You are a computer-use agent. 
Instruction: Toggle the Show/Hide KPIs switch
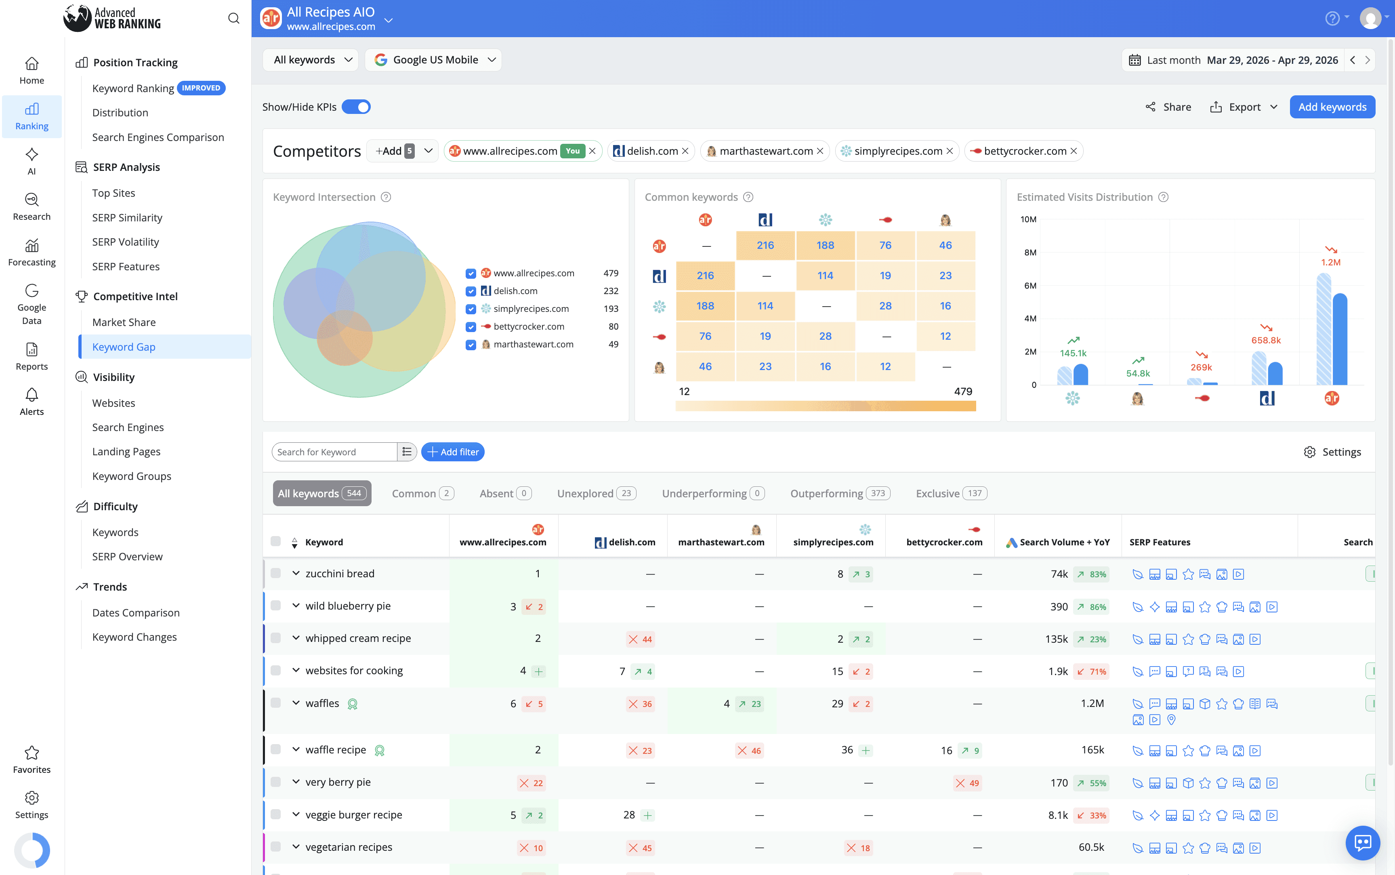pyautogui.click(x=356, y=107)
